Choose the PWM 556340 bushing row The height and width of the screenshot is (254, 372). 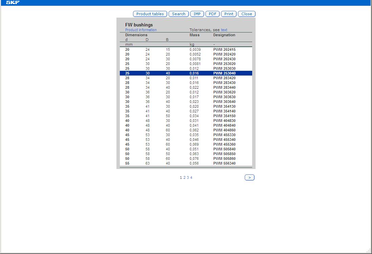click(x=224, y=163)
